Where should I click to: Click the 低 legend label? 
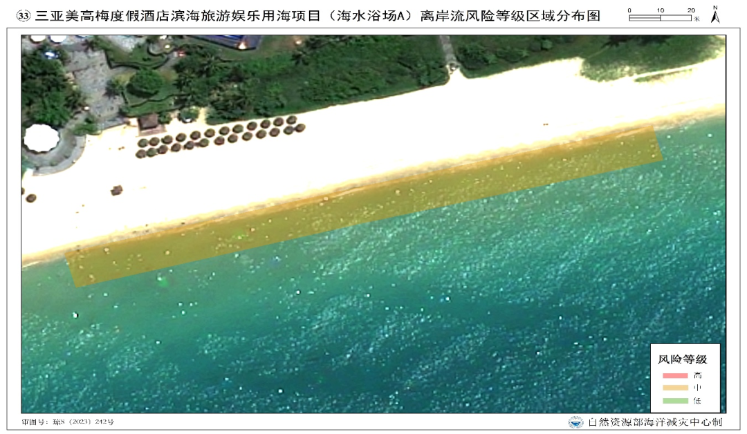click(697, 401)
